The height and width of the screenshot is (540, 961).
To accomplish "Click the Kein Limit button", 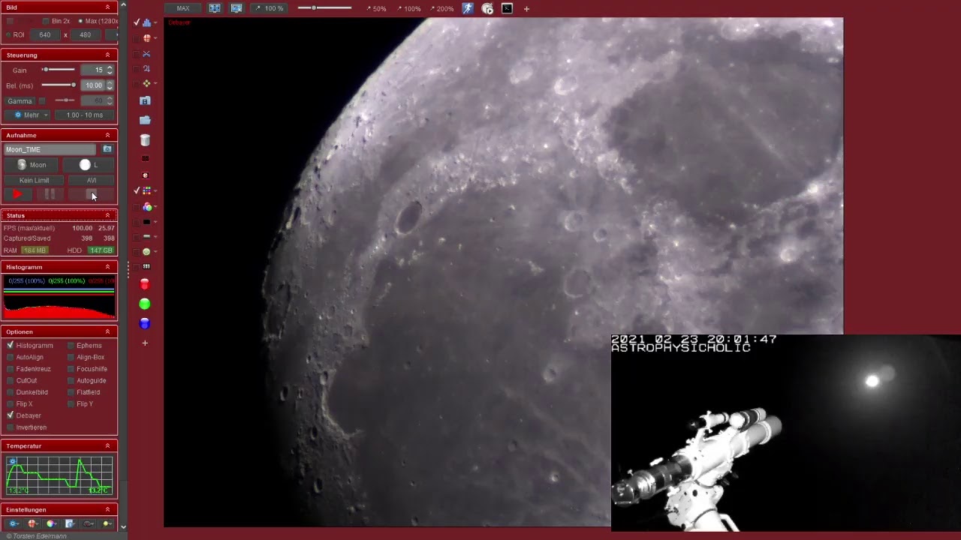I will click(34, 180).
